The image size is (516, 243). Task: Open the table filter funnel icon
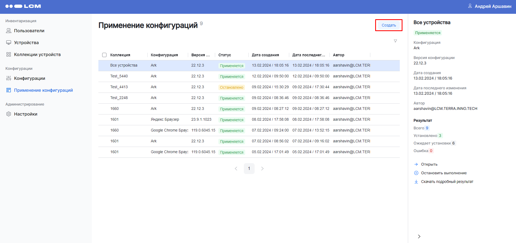395,41
